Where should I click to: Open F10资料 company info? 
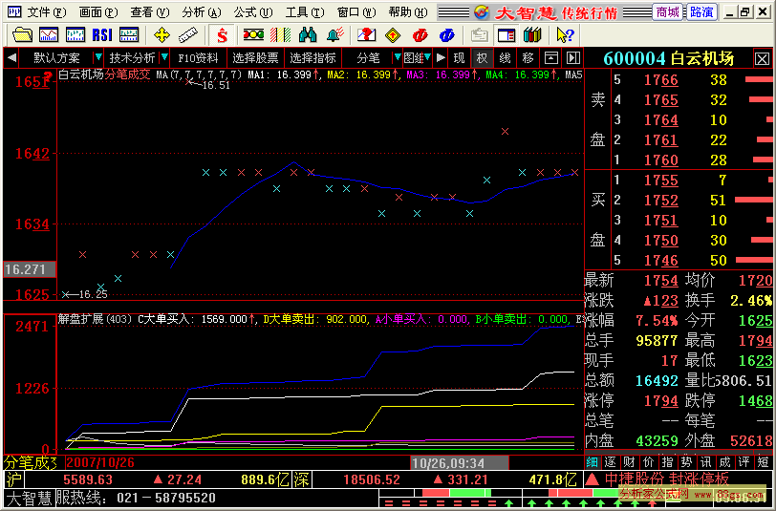[199, 58]
